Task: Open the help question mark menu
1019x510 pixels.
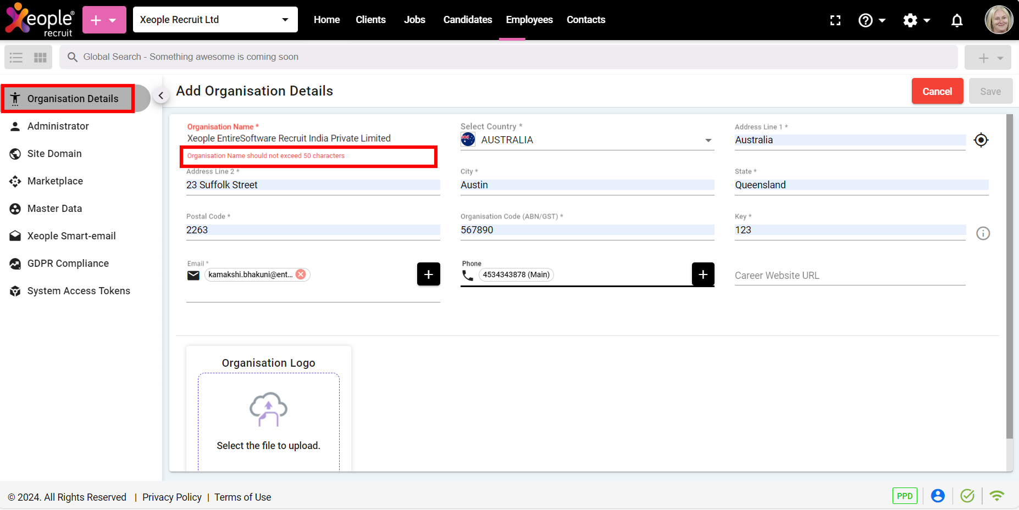Action: (872, 20)
